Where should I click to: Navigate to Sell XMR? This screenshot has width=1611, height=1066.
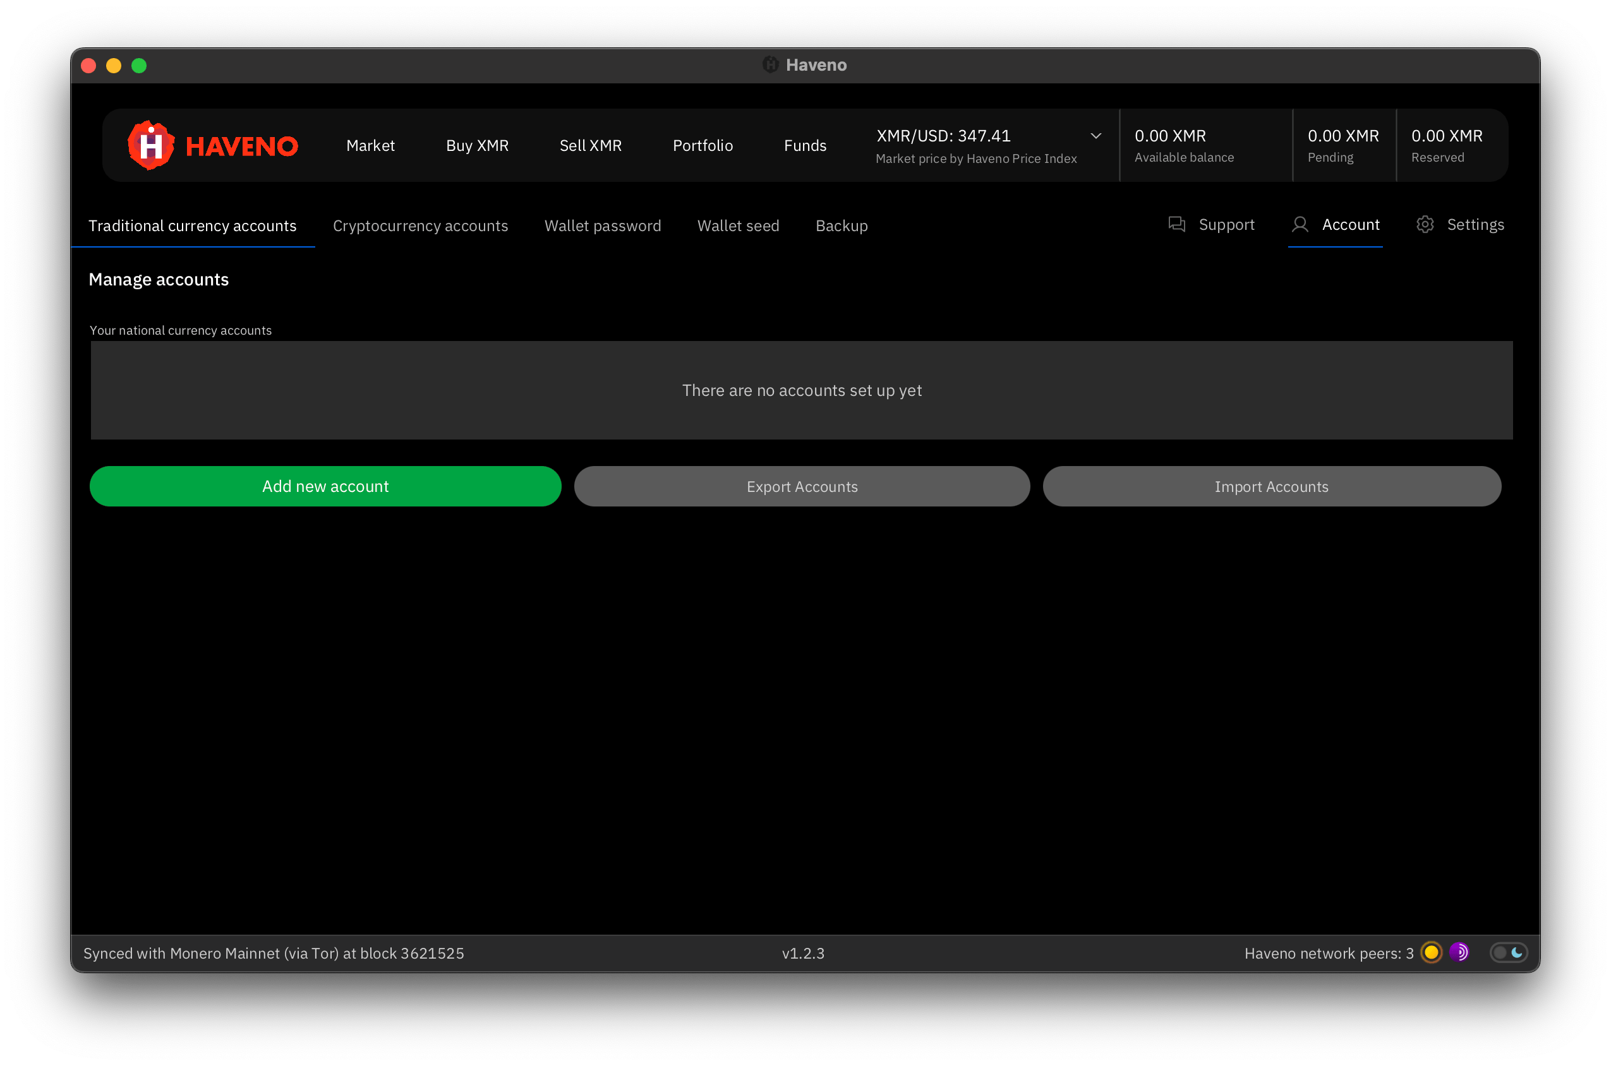[x=590, y=145]
